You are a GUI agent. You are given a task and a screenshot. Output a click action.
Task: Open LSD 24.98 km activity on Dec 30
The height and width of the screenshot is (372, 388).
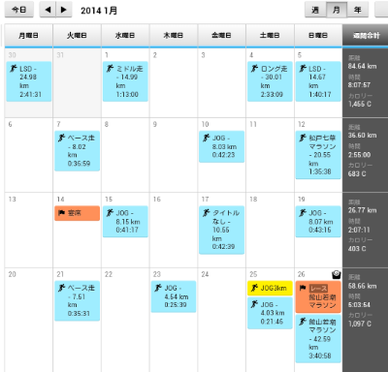29,81
